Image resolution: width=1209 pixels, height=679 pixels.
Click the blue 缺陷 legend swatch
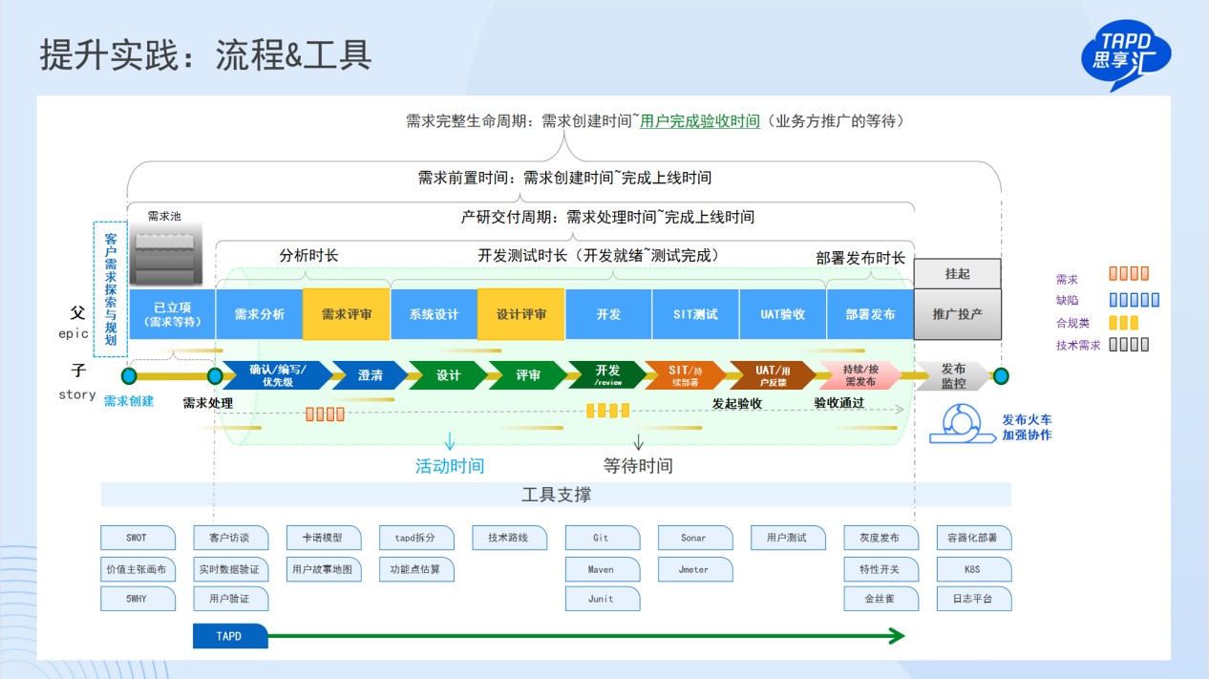(x=1135, y=300)
